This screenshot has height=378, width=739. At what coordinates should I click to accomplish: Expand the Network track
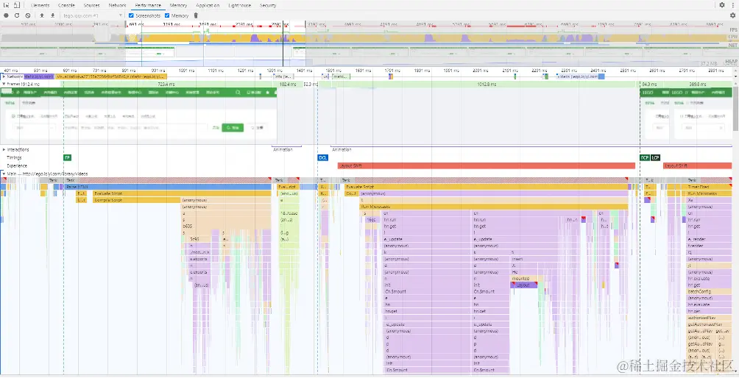pos(4,76)
